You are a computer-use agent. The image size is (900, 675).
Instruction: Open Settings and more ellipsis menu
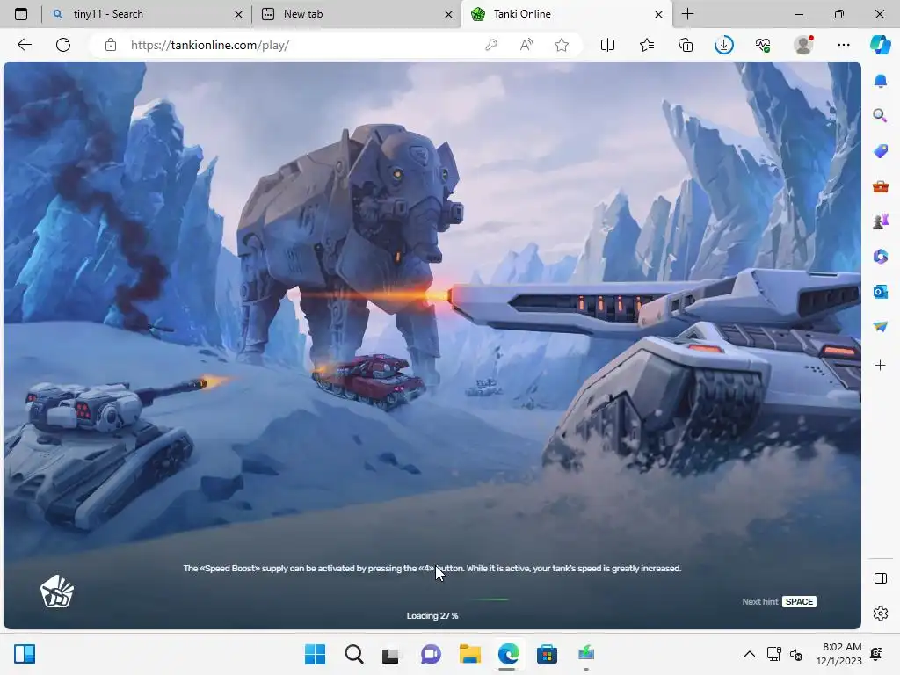[843, 45]
